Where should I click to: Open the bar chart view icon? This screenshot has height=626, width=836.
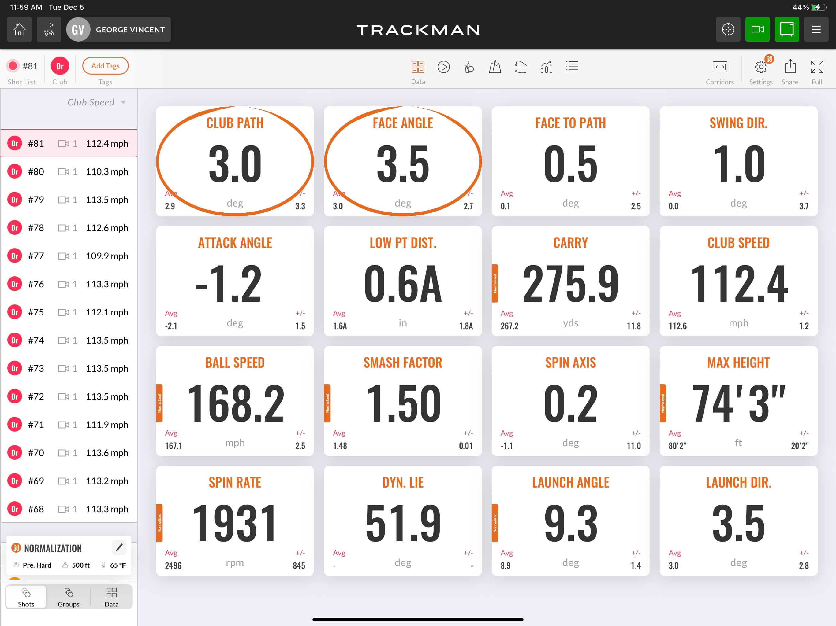[x=547, y=67]
